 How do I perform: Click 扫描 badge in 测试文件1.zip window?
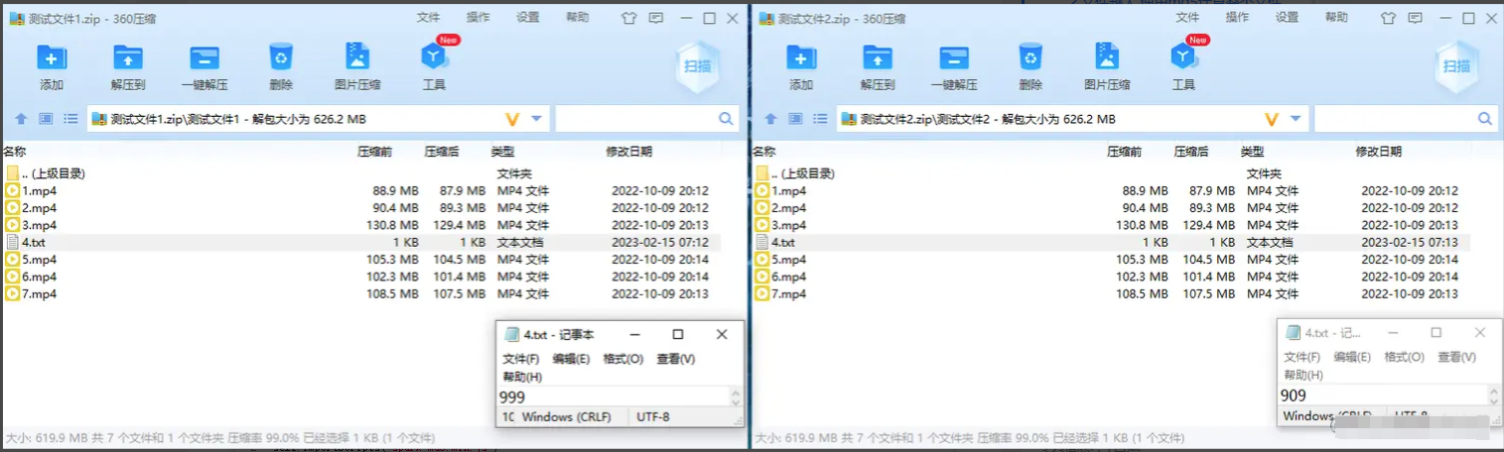coord(696,66)
